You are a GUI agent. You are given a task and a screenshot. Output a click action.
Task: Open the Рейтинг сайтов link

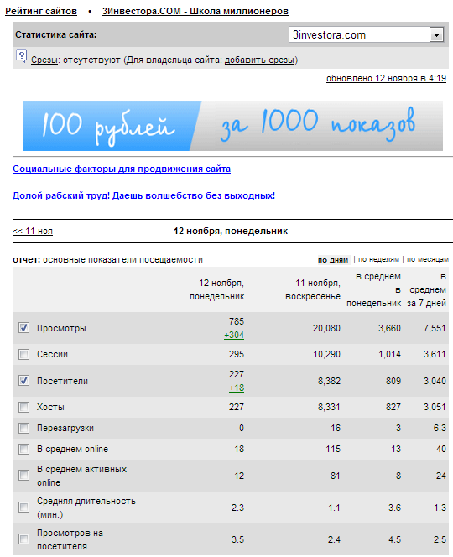click(41, 12)
